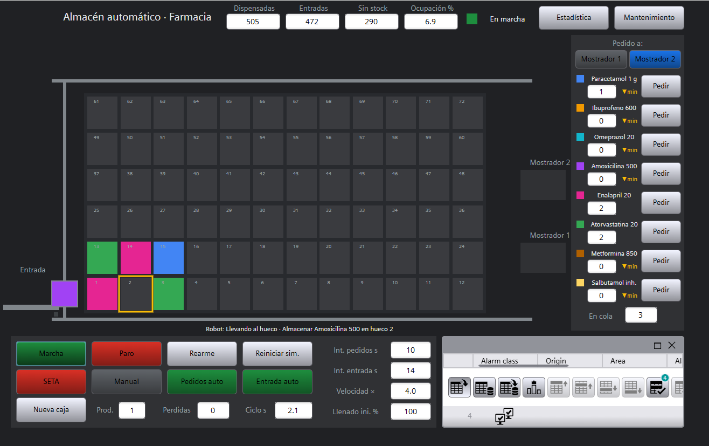Screen dimensions: 709x446
Task: Select the highlighted storage slot 2
Action: 136,294
